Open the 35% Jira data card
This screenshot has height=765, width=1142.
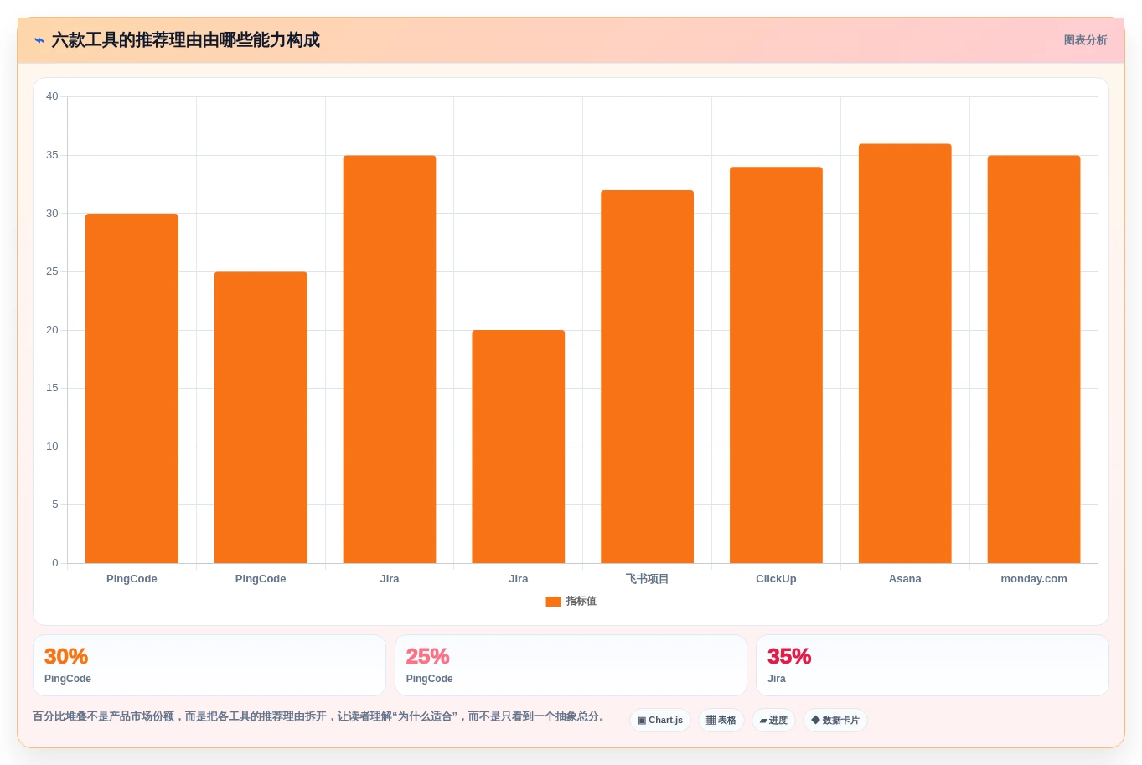(x=933, y=665)
